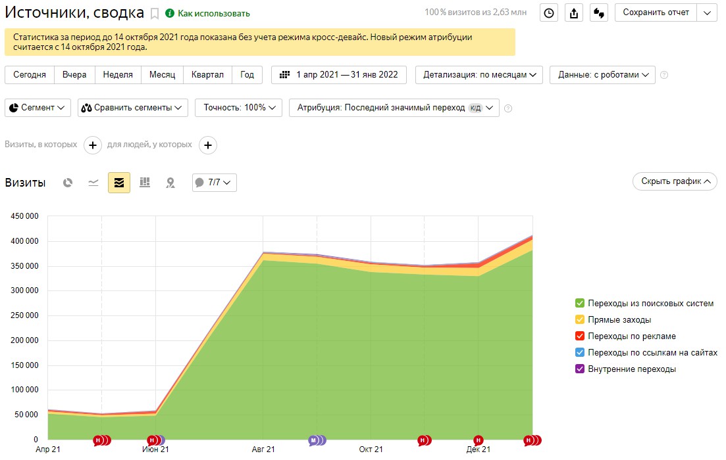
Task: Open "Детализация: по месяцам" dropdown
Action: point(479,75)
